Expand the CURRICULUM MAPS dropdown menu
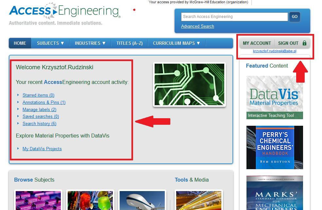 pyautogui.click(x=177, y=43)
